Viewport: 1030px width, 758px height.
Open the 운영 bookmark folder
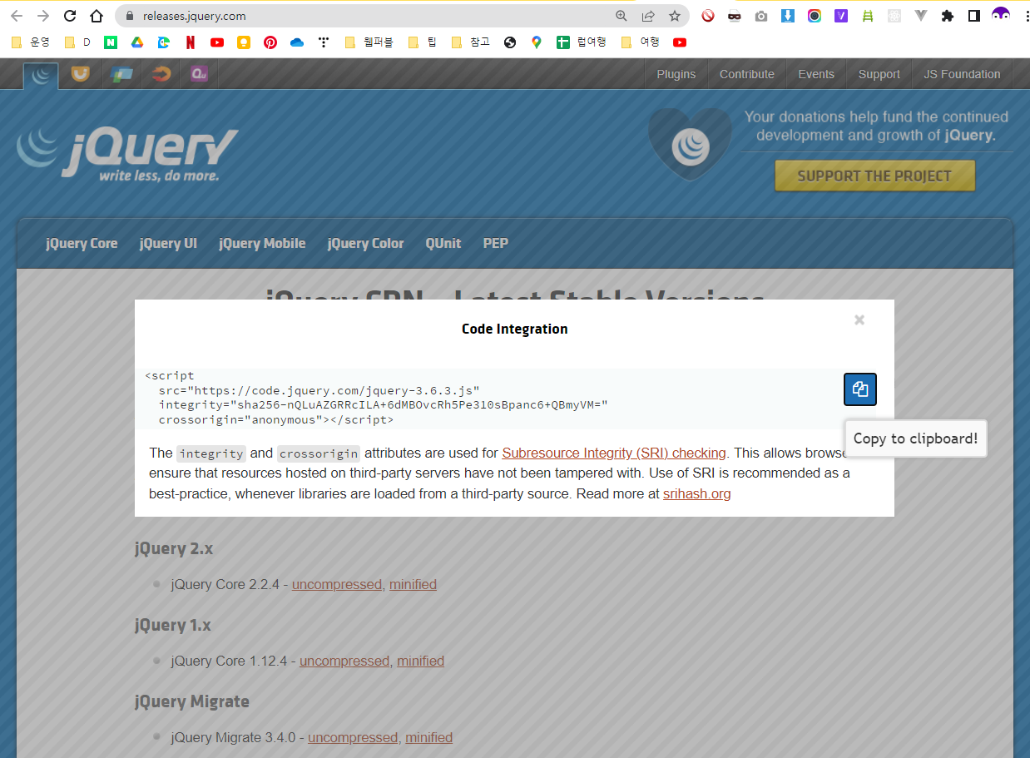click(x=30, y=42)
